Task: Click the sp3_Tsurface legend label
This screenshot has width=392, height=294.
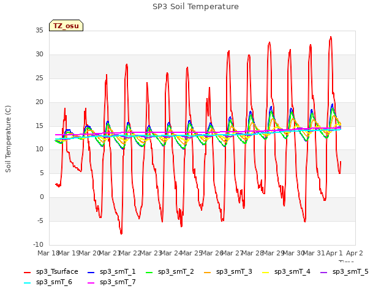Action: pos(57,272)
